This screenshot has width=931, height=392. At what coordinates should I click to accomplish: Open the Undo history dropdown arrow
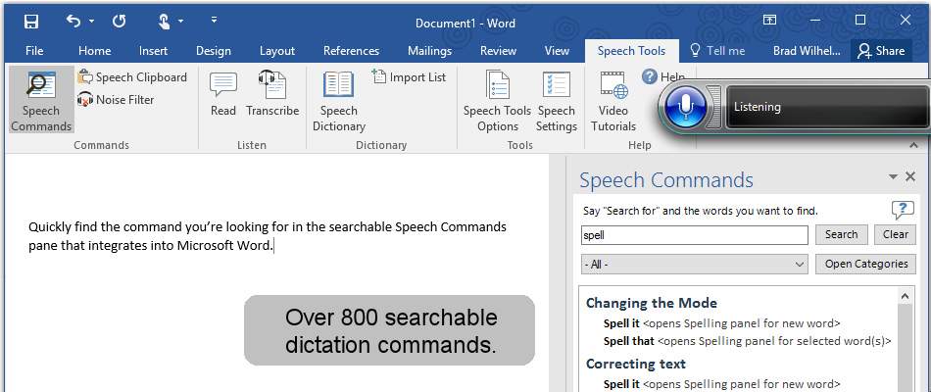91,22
